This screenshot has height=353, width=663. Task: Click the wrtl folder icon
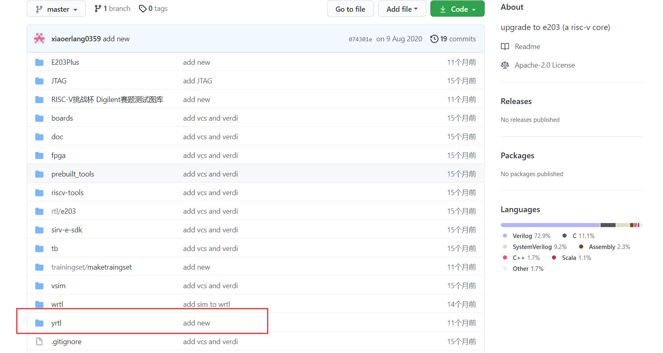[39, 304]
